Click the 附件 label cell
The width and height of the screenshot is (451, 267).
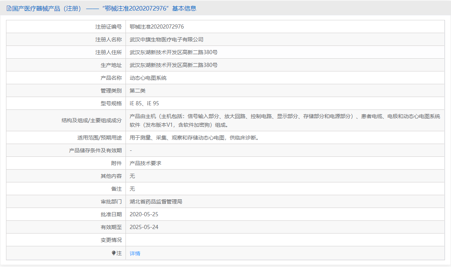point(66,163)
